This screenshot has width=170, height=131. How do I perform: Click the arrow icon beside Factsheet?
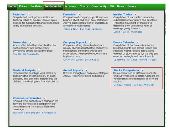click(29, 14)
